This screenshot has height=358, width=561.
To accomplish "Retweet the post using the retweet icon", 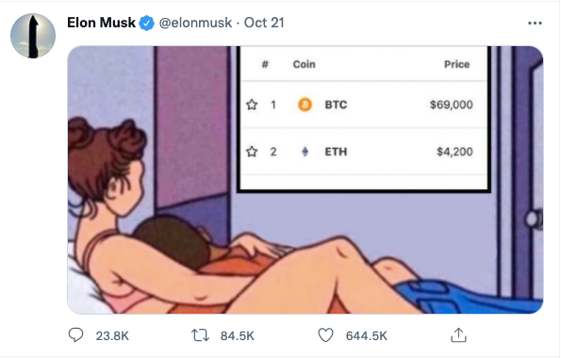I will [200, 335].
